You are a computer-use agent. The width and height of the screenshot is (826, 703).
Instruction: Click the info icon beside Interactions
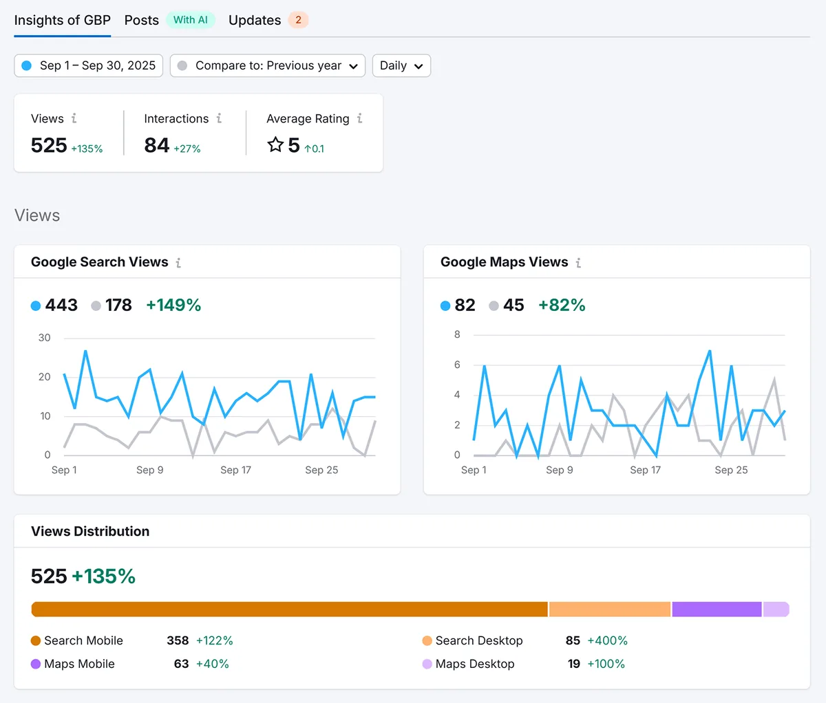[219, 118]
